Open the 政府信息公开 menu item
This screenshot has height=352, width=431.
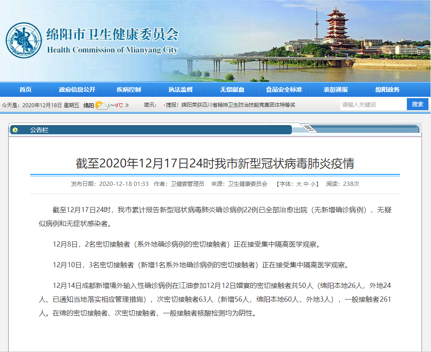(77, 90)
